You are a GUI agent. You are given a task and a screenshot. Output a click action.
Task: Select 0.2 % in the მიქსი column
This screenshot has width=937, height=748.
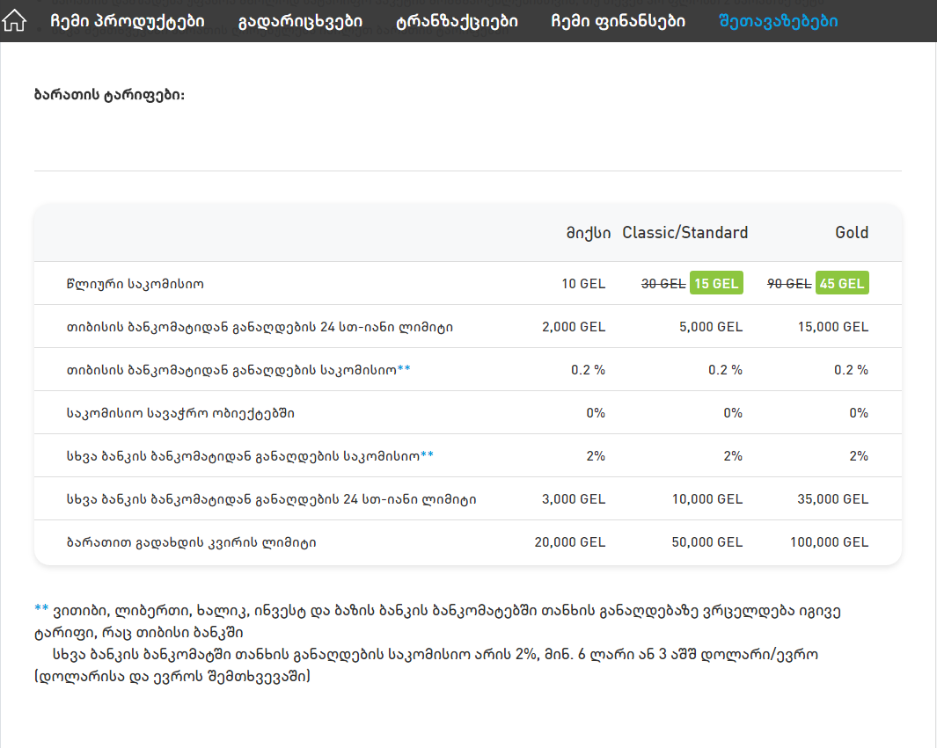[588, 370]
